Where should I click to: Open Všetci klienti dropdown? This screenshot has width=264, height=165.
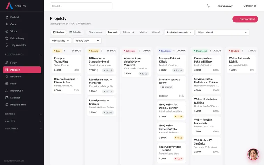[x=222, y=32]
